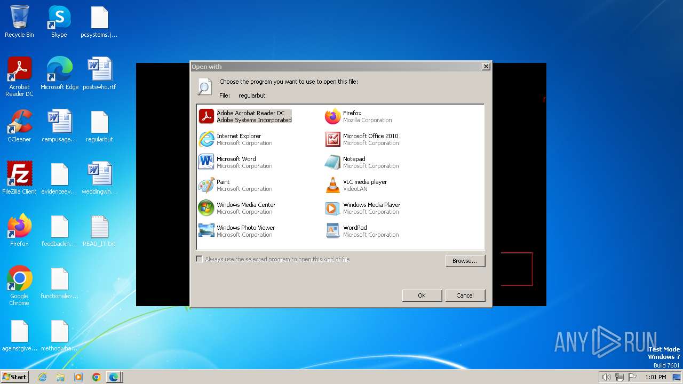This screenshot has height=384, width=683.
Task: Open Action Center flag icon
Action: click(x=633, y=377)
